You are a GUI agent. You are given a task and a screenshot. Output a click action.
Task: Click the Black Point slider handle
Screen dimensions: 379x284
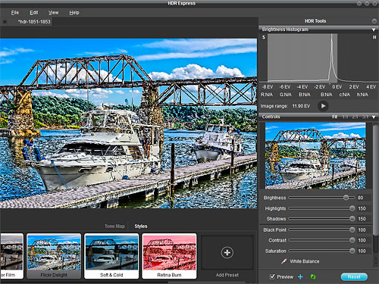click(352, 229)
